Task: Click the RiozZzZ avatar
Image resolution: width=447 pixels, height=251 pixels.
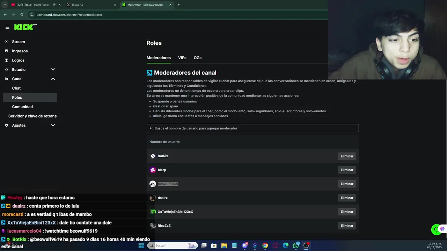Action: 153,226
